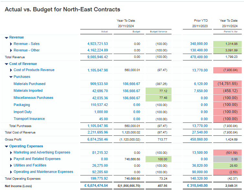Open prior YTD Net Income £310,540.00
This screenshot has width=244, height=190.
[197, 186]
